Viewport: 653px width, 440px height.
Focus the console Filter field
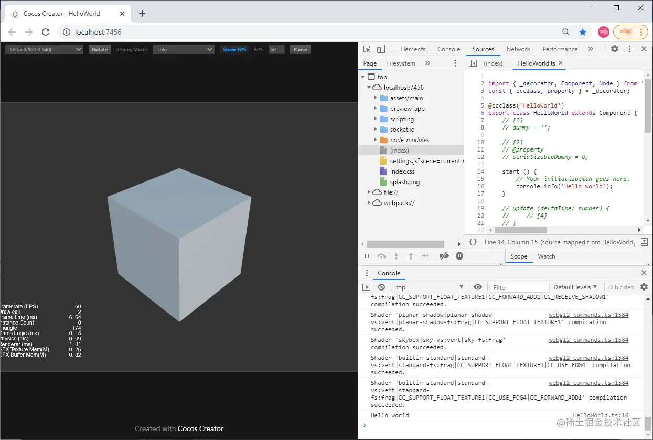[519, 287]
